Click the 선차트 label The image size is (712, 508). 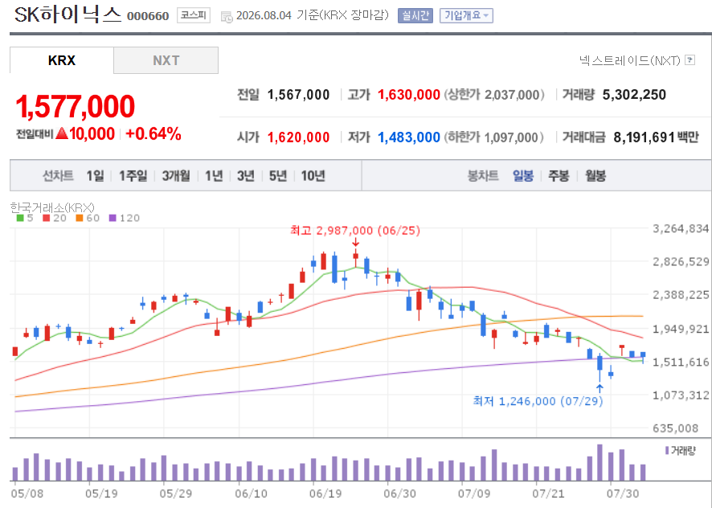click(x=58, y=175)
